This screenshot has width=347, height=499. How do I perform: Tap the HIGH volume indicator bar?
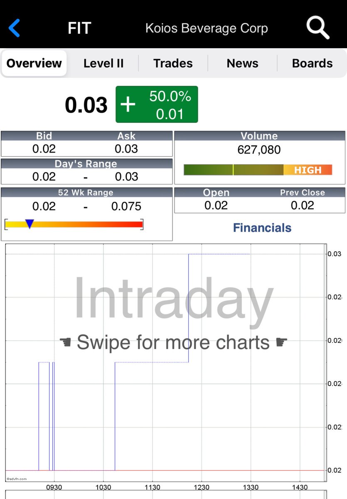pos(258,170)
